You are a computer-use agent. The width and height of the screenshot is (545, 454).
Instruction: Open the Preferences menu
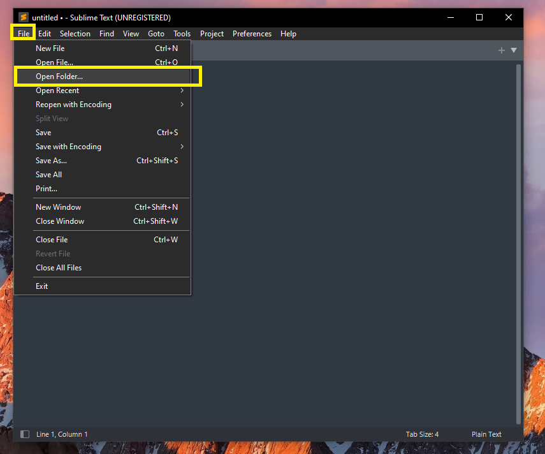click(252, 34)
